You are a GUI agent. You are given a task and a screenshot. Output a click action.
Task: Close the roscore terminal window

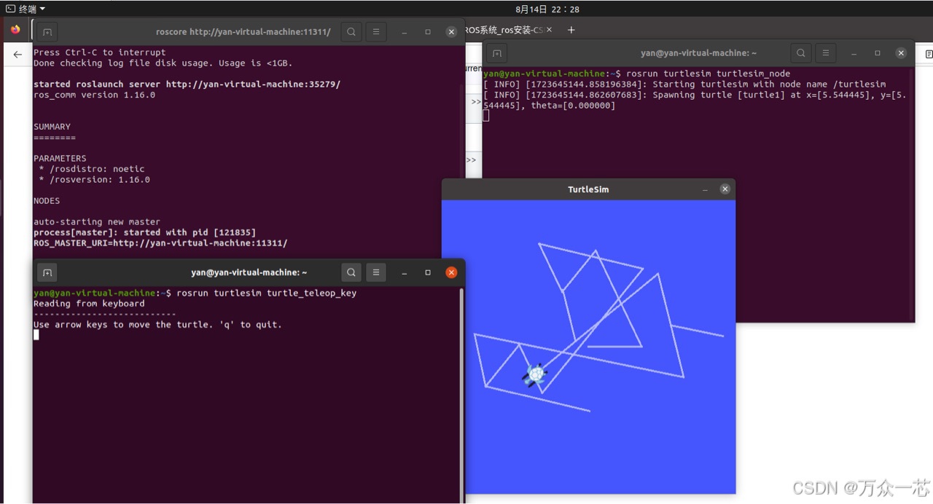pos(451,32)
